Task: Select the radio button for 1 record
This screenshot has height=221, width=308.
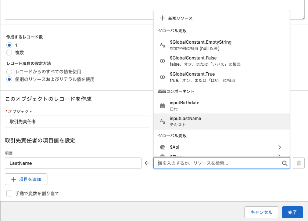Action: (9, 45)
